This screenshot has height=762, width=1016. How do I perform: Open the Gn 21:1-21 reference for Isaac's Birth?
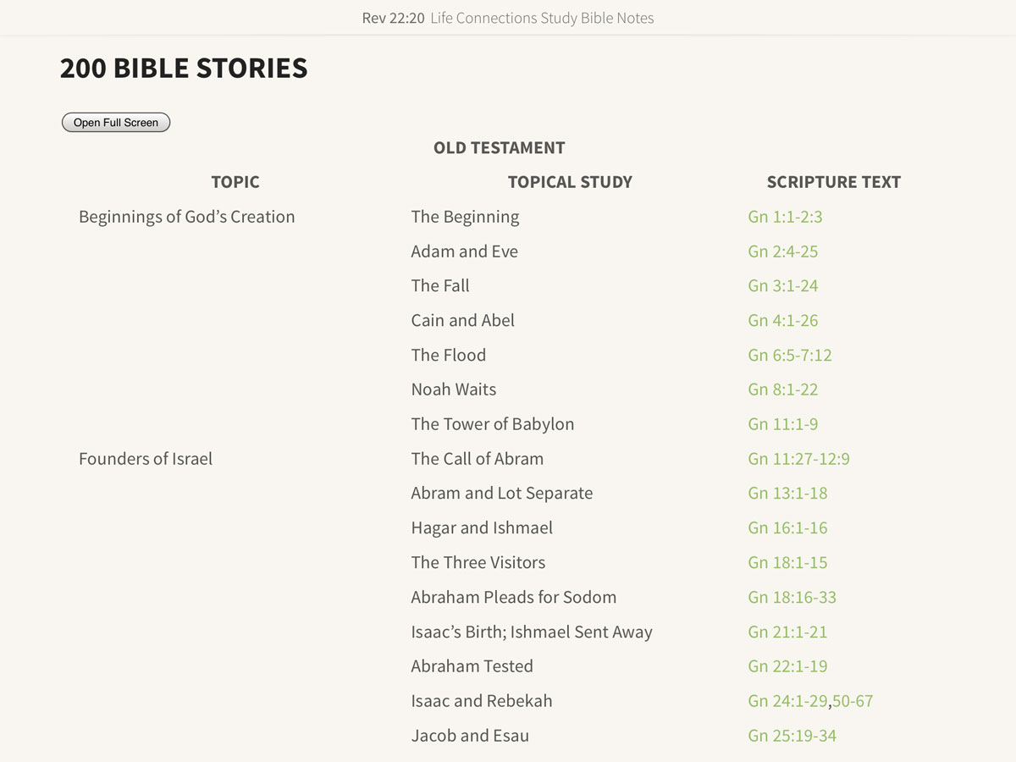[787, 632]
